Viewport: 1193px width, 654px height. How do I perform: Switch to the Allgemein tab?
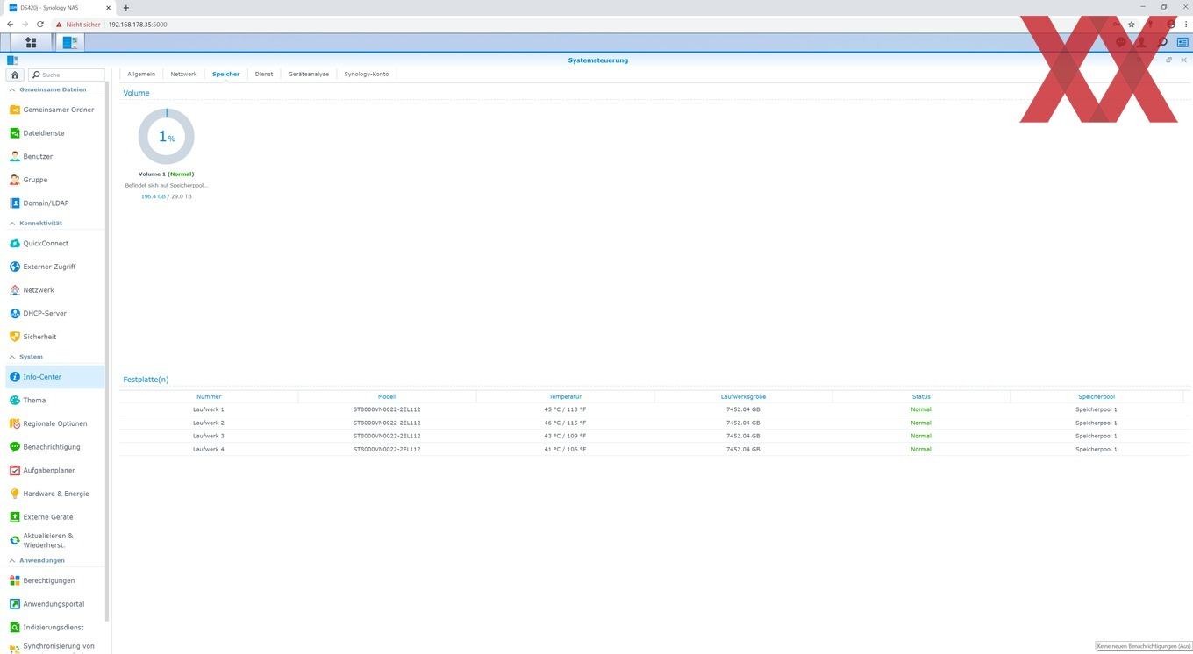tap(141, 74)
